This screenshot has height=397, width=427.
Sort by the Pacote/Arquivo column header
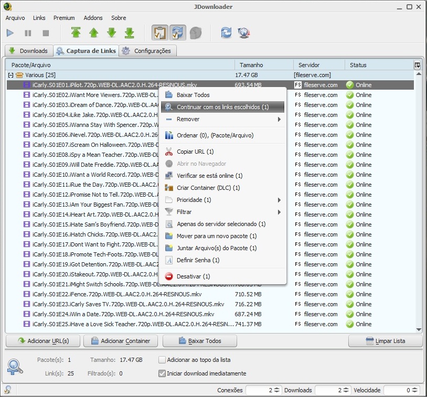pos(120,65)
